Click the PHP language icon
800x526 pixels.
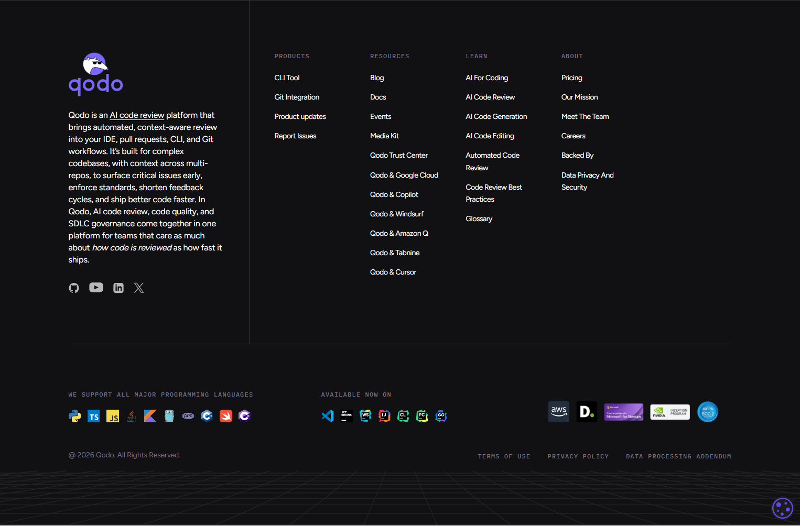click(x=188, y=416)
